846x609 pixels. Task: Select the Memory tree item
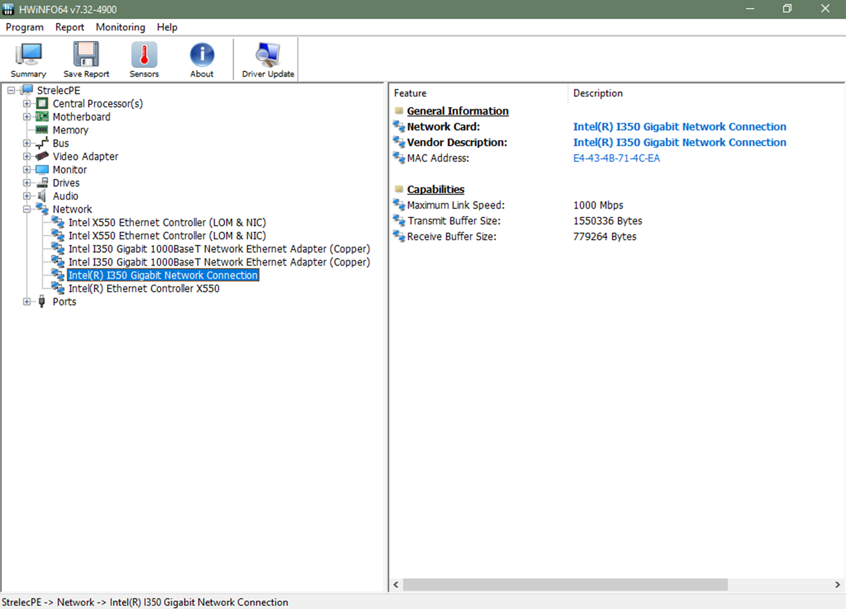[x=71, y=130]
